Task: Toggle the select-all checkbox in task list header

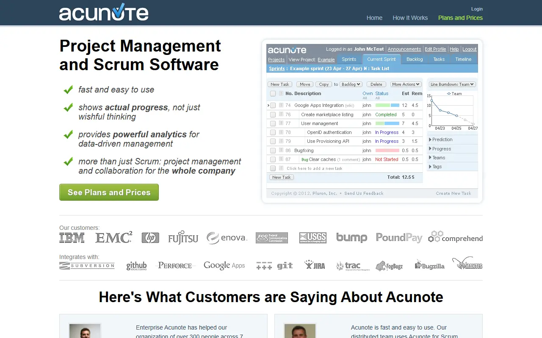Action: point(273,94)
